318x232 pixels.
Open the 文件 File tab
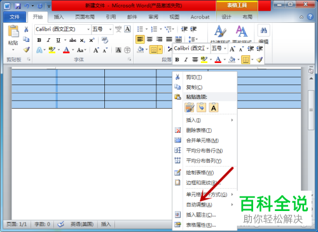(15, 17)
